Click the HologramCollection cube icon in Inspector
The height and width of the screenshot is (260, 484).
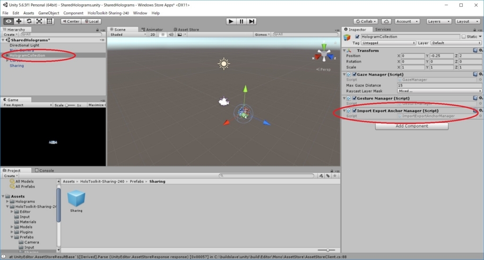pyautogui.click(x=347, y=37)
